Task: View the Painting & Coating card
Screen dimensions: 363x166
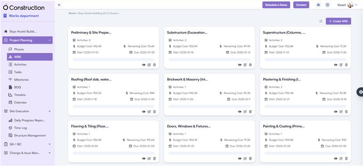Action: pos(336,159)
